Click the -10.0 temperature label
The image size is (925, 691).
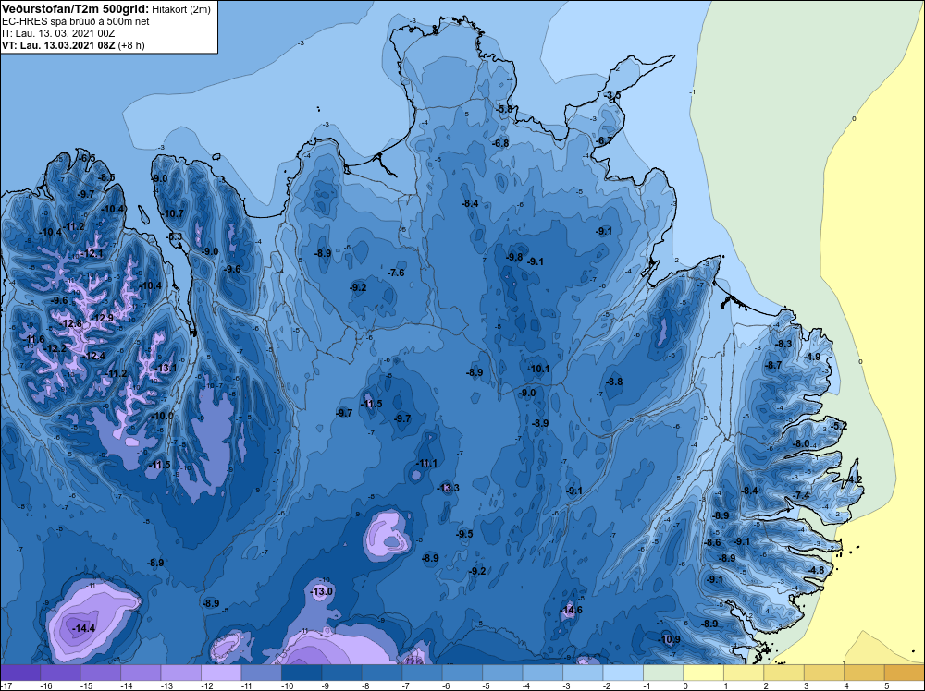[162, 416]
